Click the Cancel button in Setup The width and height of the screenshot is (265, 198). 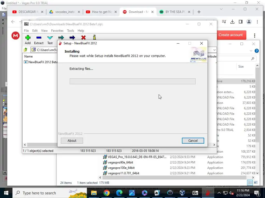tap(193, 141)
